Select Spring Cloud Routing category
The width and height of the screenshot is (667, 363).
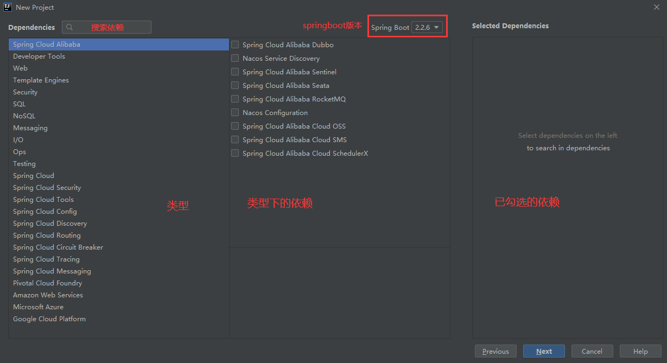tap(119, 235)
